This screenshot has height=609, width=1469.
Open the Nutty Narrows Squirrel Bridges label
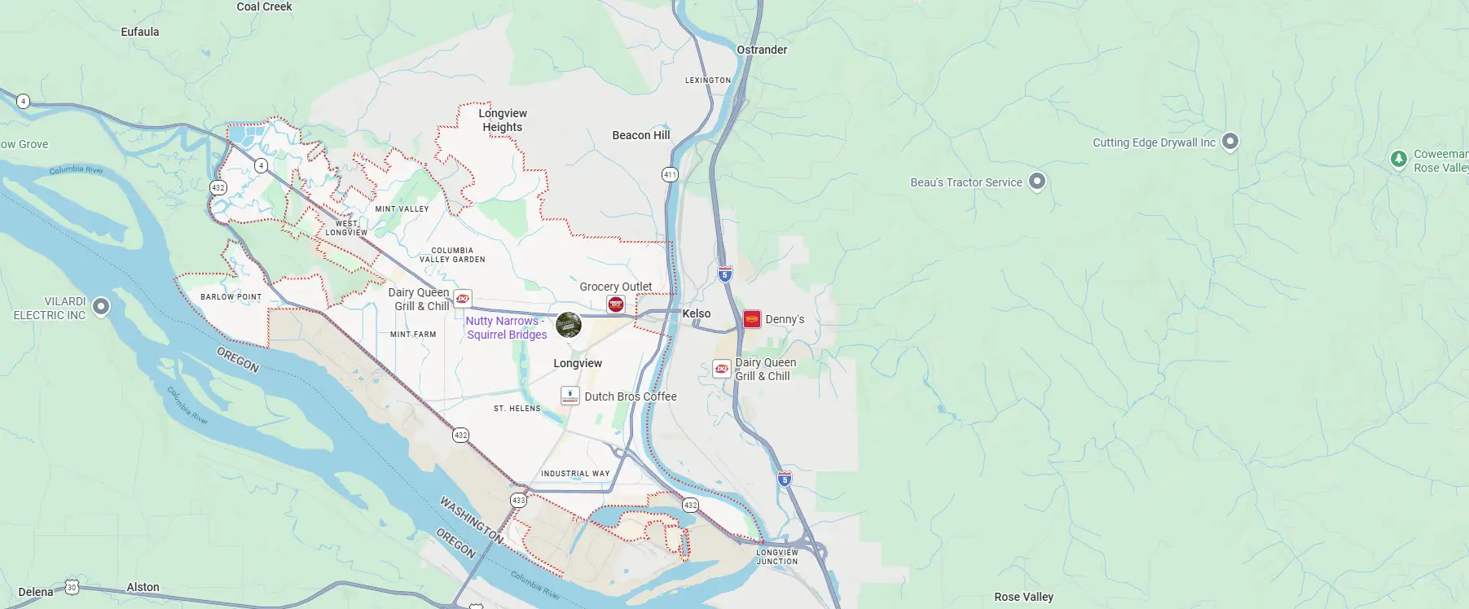pos(506,327)
